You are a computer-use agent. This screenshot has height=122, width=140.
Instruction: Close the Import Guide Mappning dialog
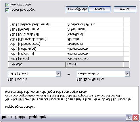pyautogui.click(x=135, y=117)
